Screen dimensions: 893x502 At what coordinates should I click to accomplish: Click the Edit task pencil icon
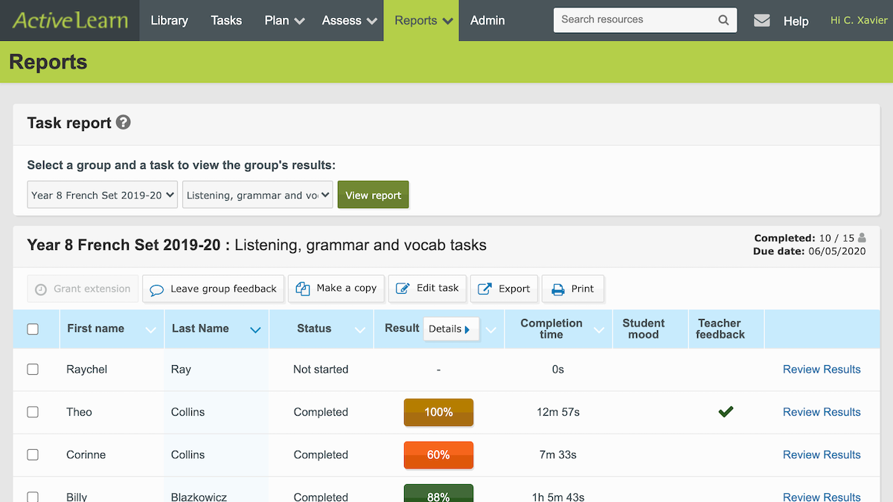pyautogui.click(x=403, y=289)
